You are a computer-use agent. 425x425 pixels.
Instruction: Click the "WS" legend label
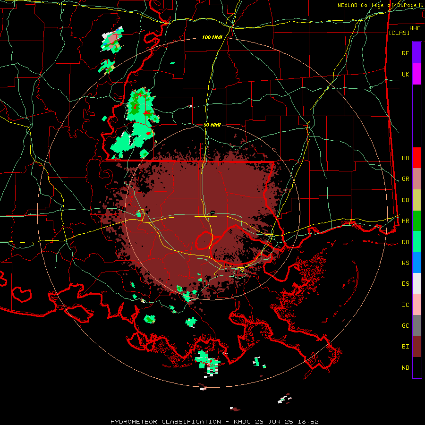(x=405, y=263)
